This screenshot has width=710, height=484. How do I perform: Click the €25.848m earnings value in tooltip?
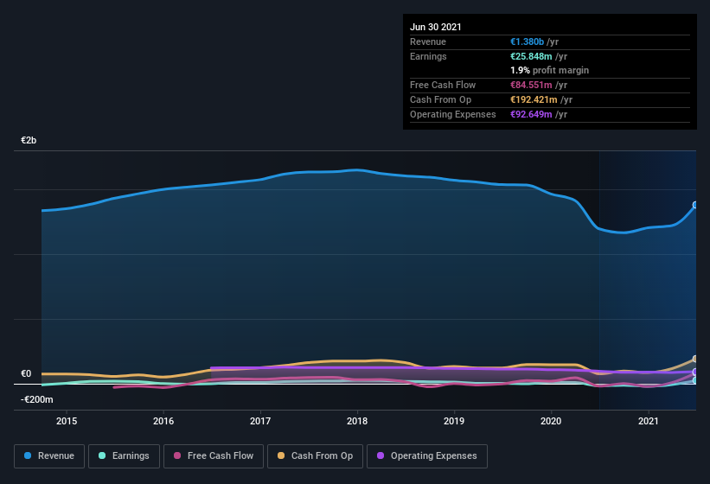point(531,56)
